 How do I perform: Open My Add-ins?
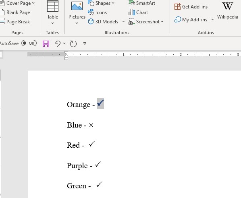pyautogui.click(x=191, y=20)
